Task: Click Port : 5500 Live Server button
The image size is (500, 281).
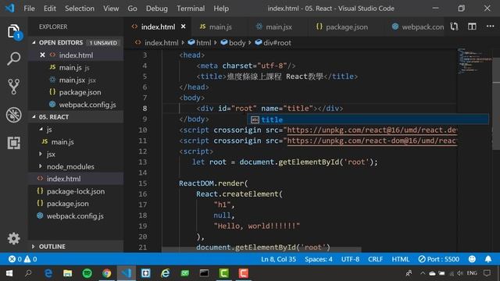Action: (x=439, y=259)
